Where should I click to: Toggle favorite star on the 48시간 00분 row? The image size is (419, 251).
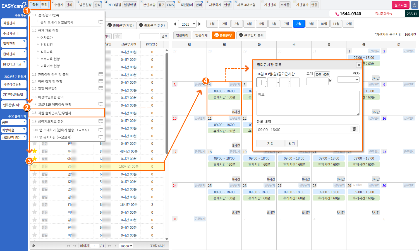coord(35,151)
